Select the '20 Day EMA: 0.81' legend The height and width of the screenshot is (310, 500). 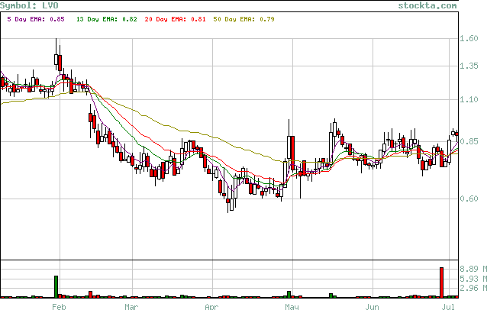pos(175,19)
